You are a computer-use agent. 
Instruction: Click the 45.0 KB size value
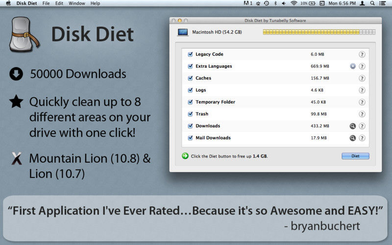tap(318, 102)
